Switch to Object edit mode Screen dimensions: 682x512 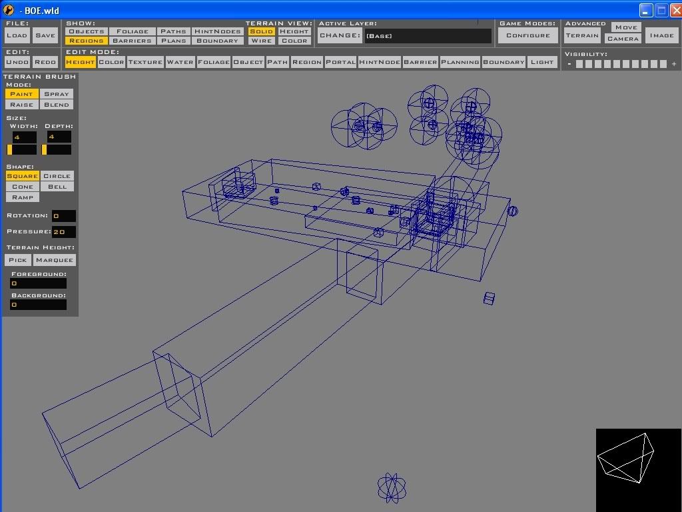pos(248,62)
